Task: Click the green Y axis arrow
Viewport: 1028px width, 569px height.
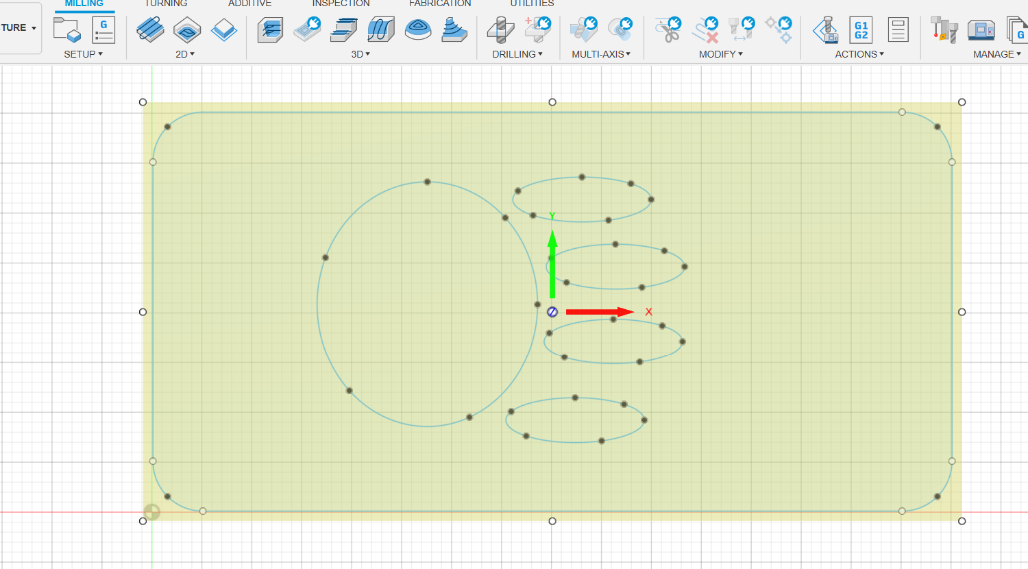Action: point(552,265)
